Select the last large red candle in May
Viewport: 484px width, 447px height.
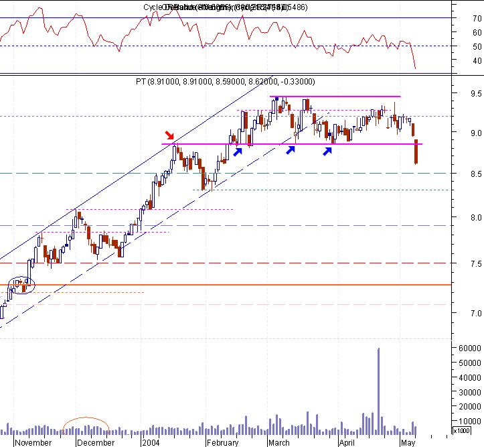click(416, 151)
